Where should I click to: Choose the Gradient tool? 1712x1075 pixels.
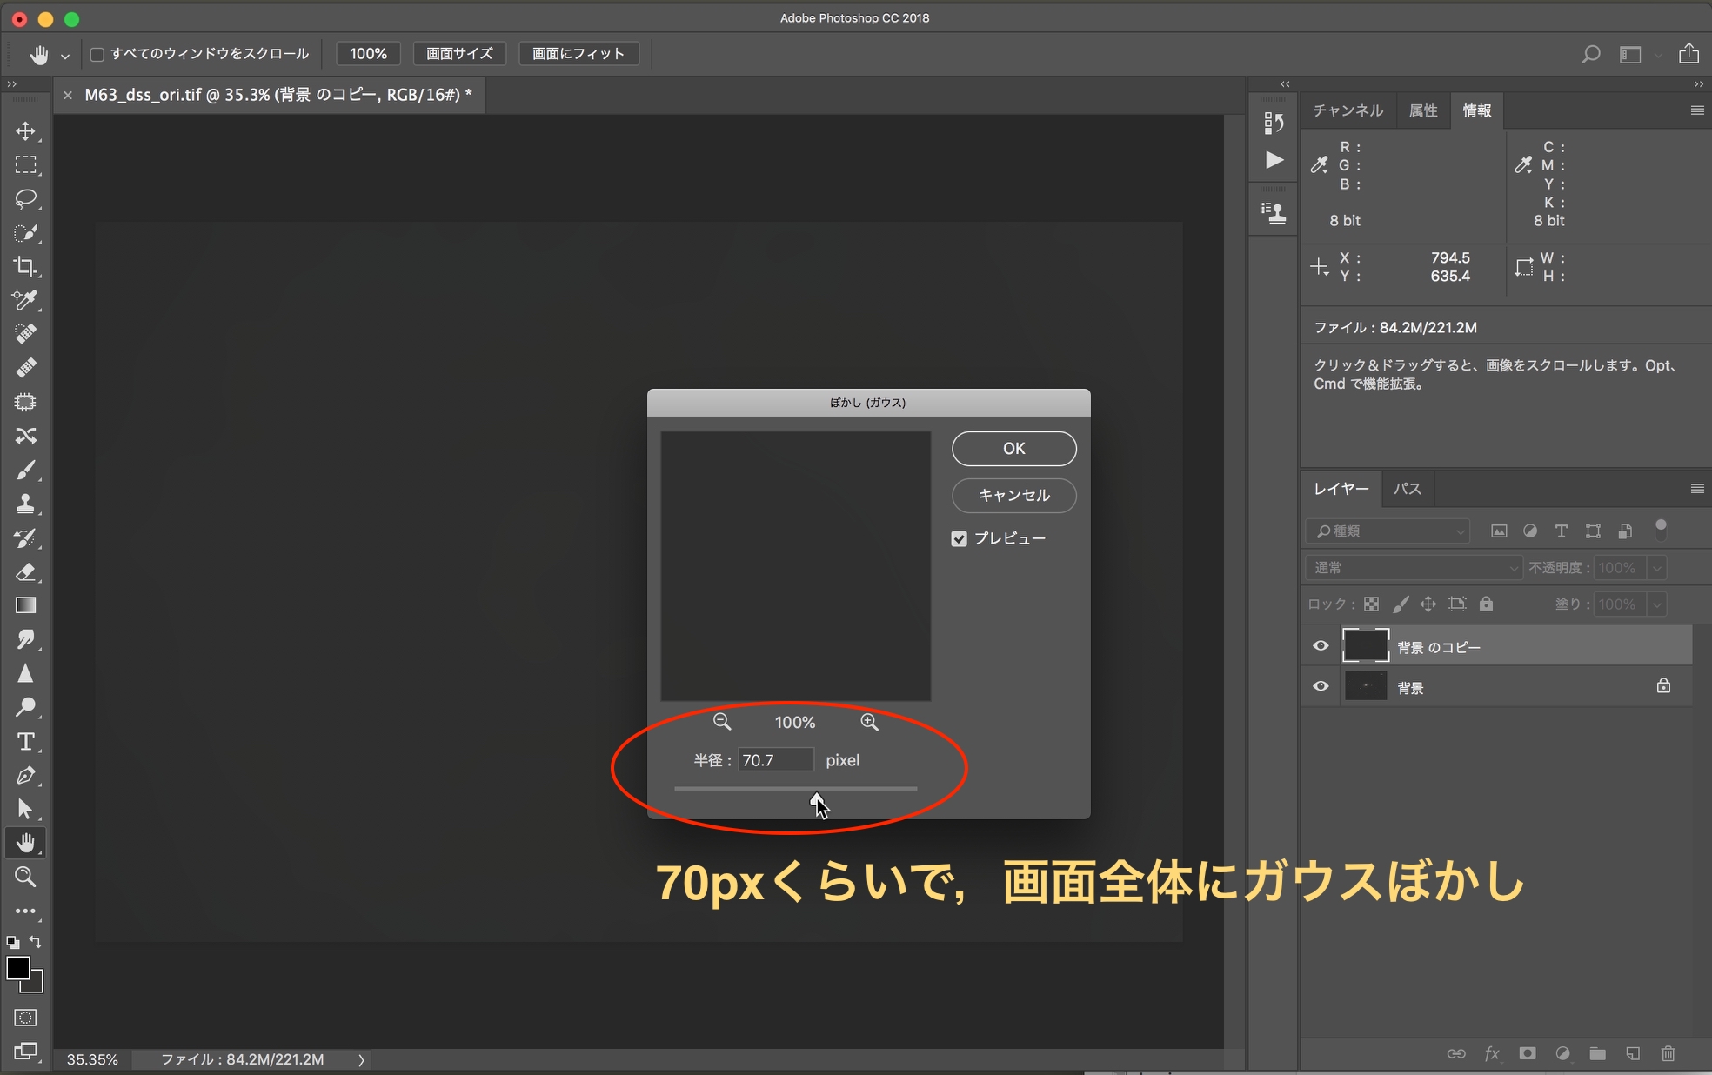pos(26,604)
